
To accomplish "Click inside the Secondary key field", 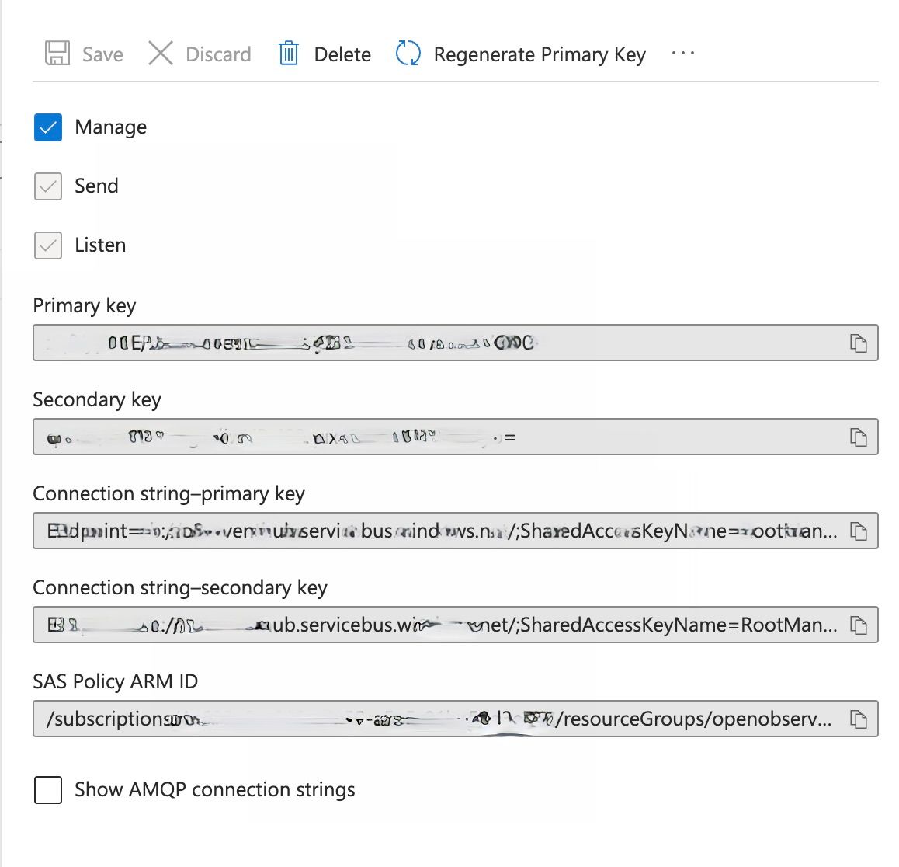I will coord(435,437).
